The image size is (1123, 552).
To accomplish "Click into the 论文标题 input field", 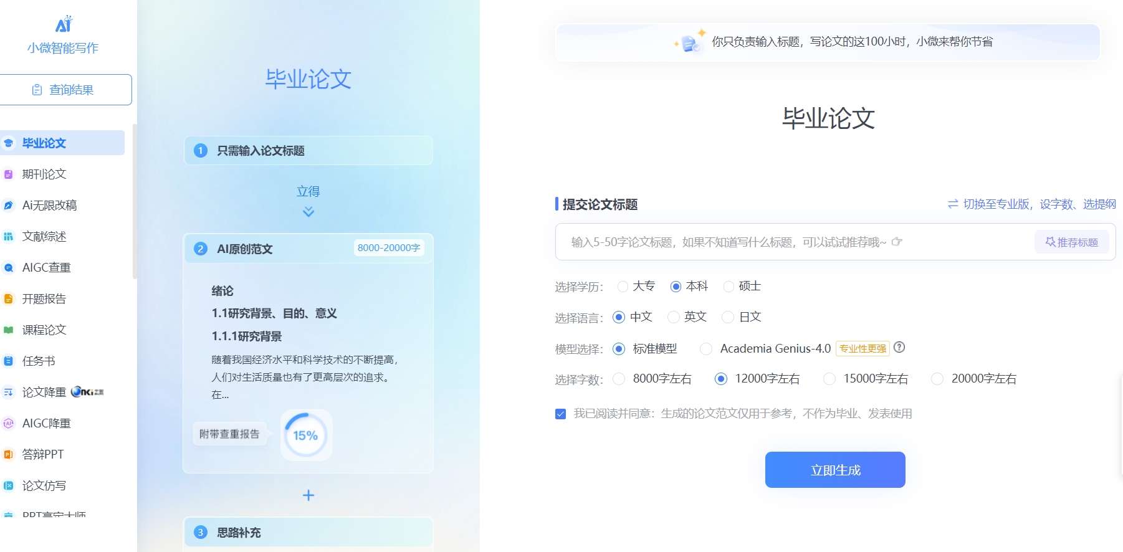I will coord(795,242).
